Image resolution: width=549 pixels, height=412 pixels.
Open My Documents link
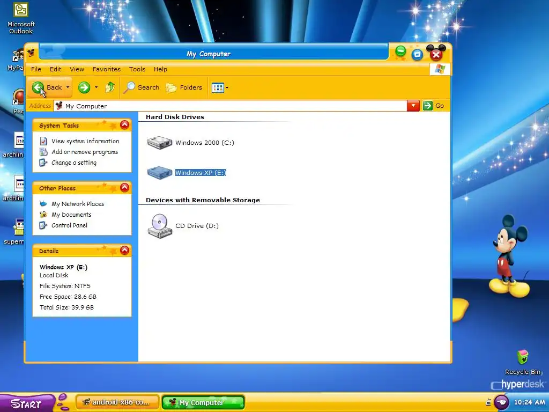pyautogui.click(x=71, y=215)
